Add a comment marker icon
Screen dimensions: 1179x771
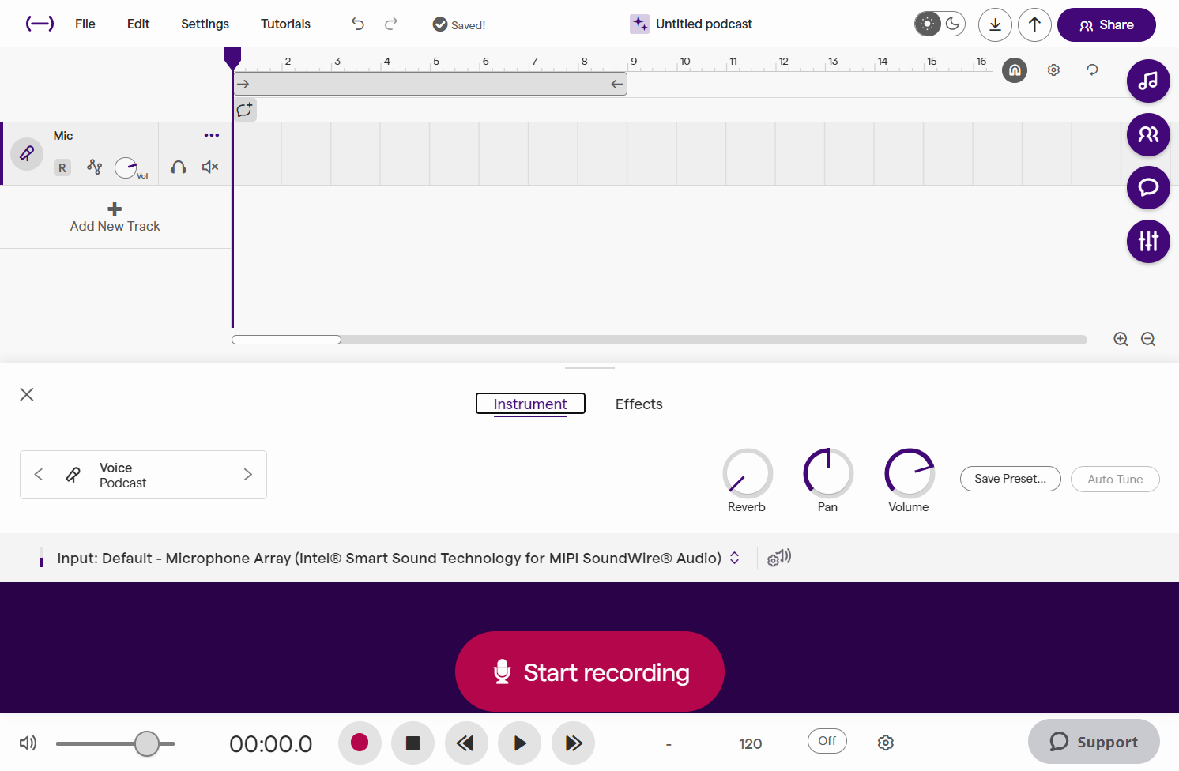tap(245, 110)
